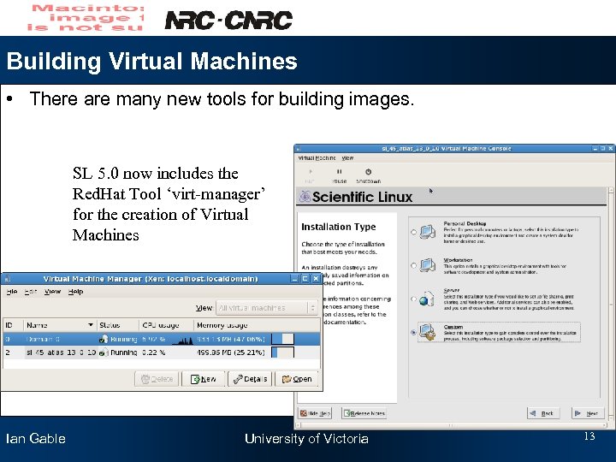Viewport: 616px width, 462px height.
Task: Open the View 'All virtual machines' dropdown
Action: click(x=266, y=308)
